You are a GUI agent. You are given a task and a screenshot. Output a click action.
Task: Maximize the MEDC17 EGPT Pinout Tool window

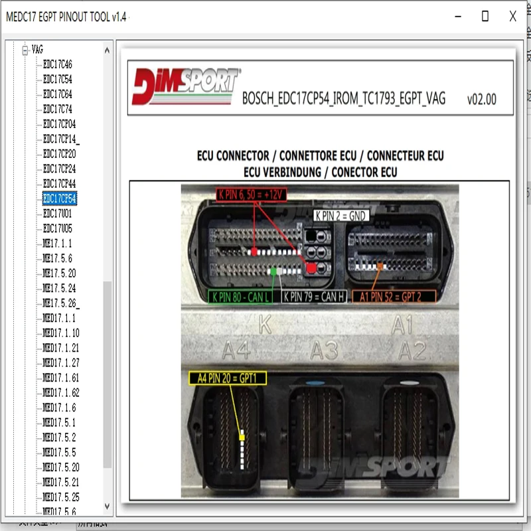pyautogui.click(x=485, y=16)
